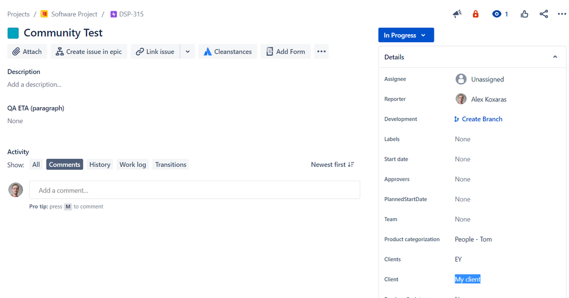569x298 pixels.
Task: Click the Attach paperclip button
Action: 27,51
